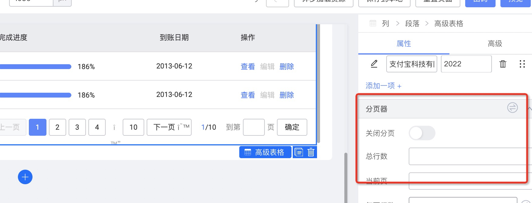The image size is (532, 203).
Task: Go to page 10 in pagination
Action: 133,127
